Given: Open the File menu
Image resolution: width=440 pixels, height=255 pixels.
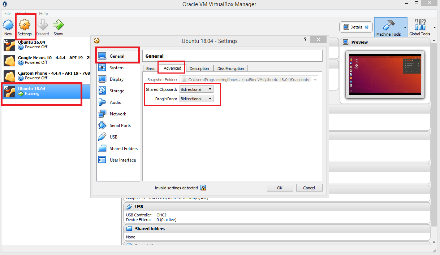Looking at the screenshot, I should point(8,14).
